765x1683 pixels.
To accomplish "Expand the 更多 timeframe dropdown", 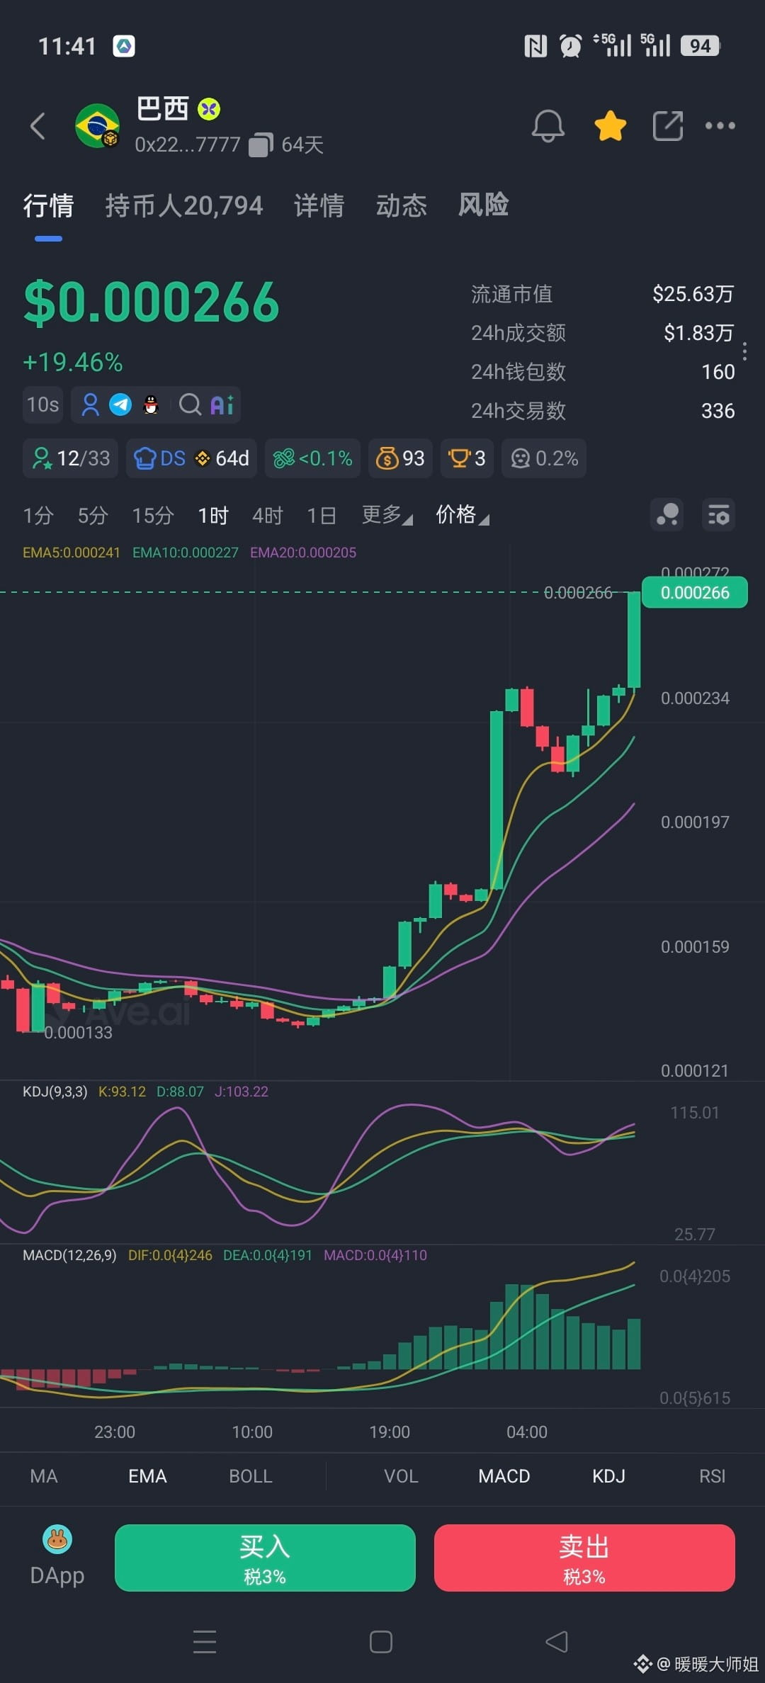I will 387,515.
